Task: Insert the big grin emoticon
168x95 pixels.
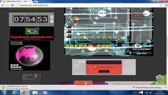Action: pyautogui.click(x=72, y=46)
